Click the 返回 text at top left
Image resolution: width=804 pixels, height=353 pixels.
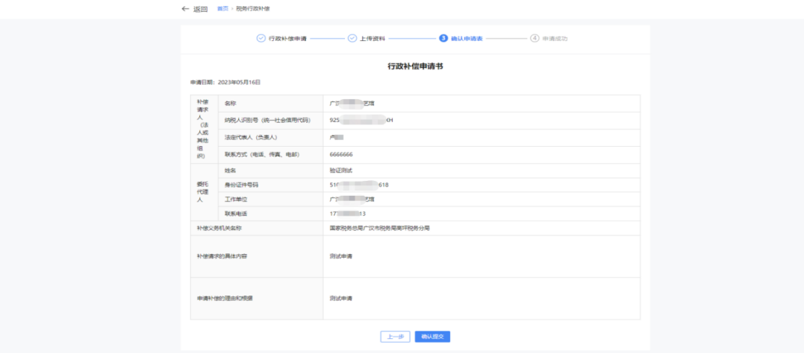pos(200,9)
